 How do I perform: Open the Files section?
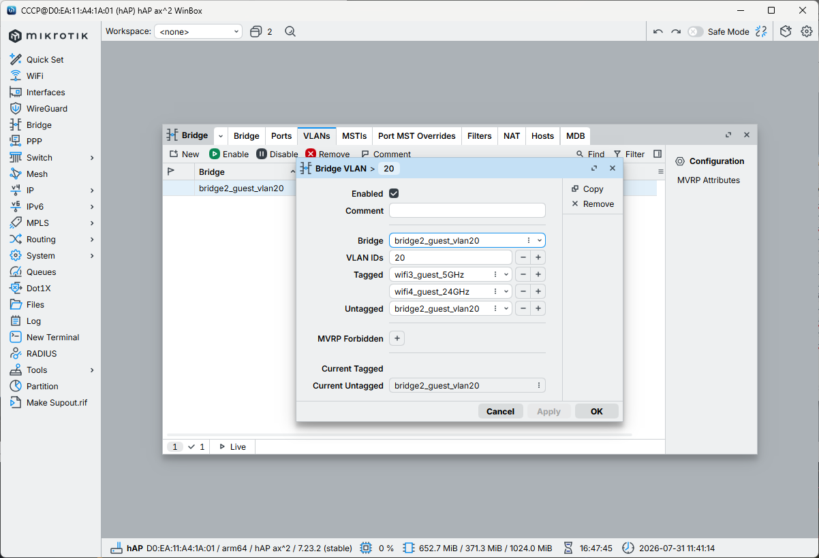coord(35,305)
